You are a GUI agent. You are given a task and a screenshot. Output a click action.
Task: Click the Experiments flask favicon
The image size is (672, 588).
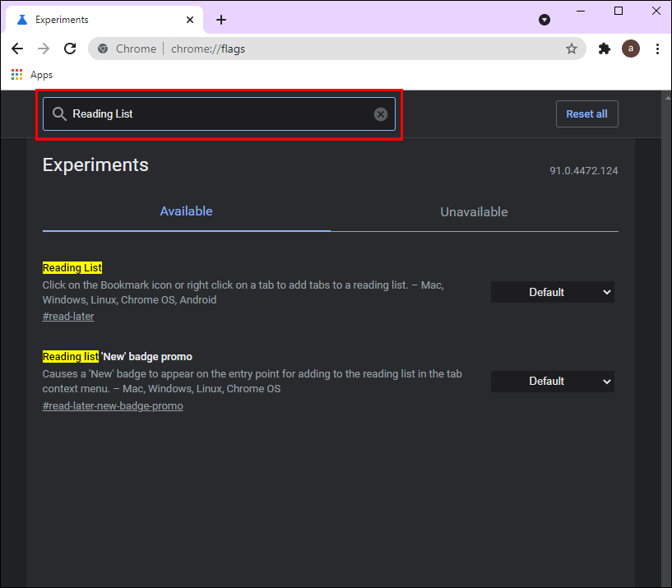click(22, 20)
